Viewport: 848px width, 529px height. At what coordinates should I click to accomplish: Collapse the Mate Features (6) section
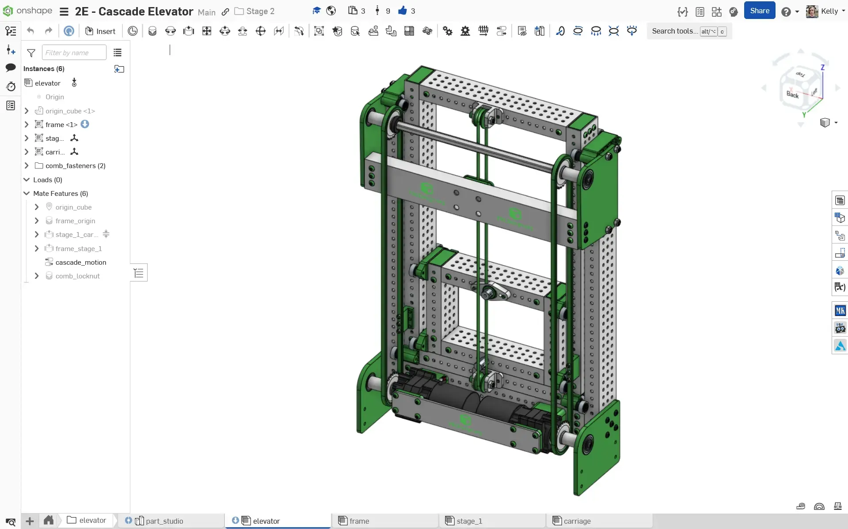27,193
